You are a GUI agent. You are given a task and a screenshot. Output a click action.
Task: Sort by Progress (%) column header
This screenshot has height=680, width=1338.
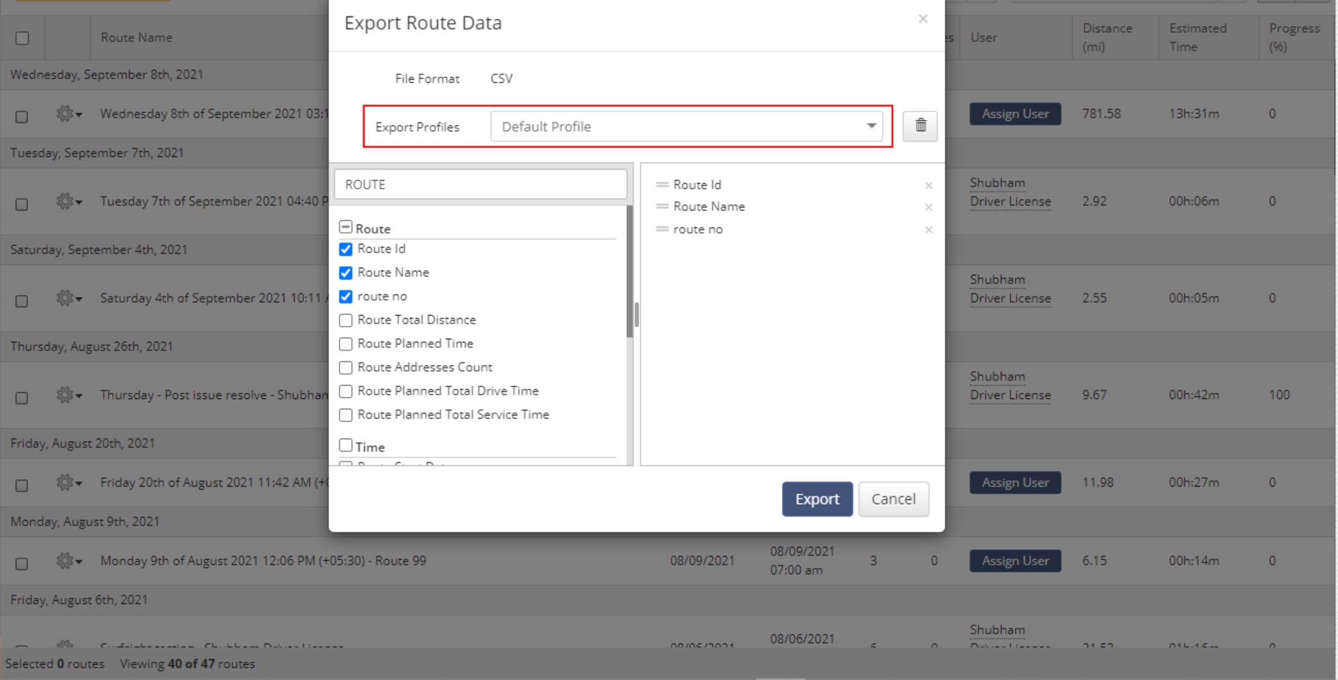pos(1294,37)
